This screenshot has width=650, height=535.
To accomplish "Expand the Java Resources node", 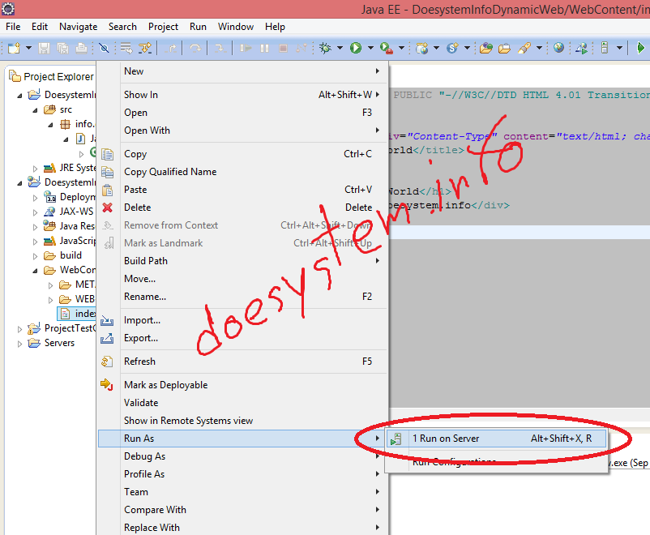I will [35, 227].
